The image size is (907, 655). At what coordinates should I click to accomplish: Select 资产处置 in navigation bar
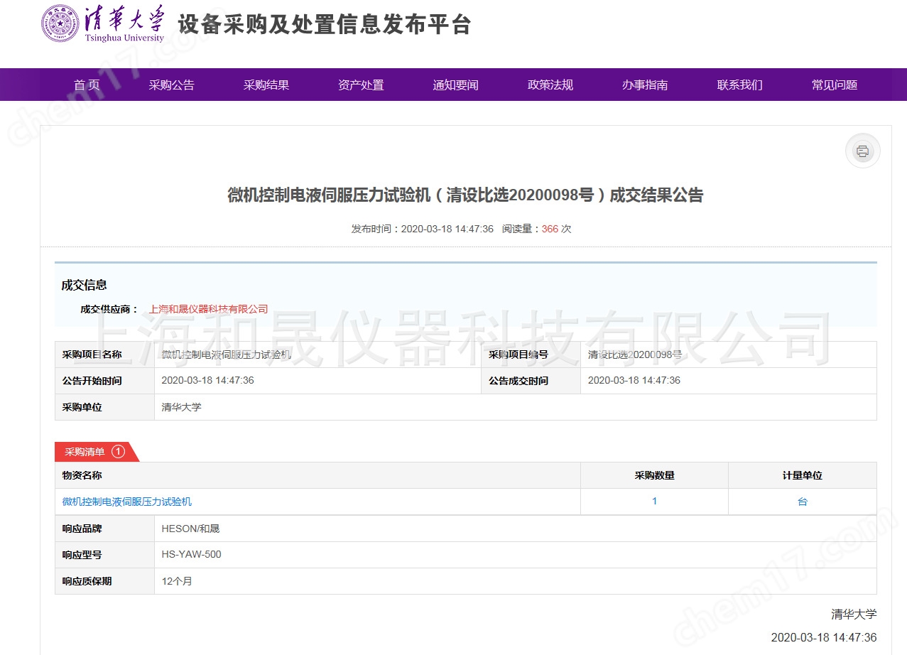click(x=361, y=85)
